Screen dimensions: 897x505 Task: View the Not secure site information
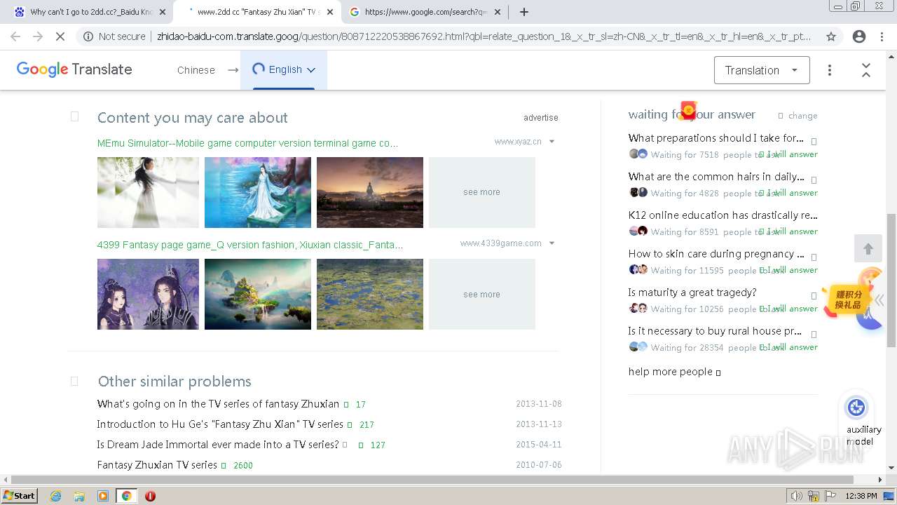[114, 36]
